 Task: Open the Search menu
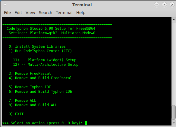tap(46, 13)
